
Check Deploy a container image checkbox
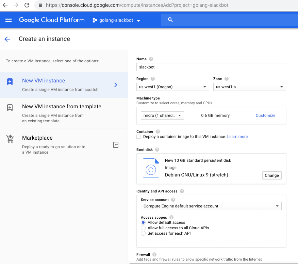tap(138, 137)
